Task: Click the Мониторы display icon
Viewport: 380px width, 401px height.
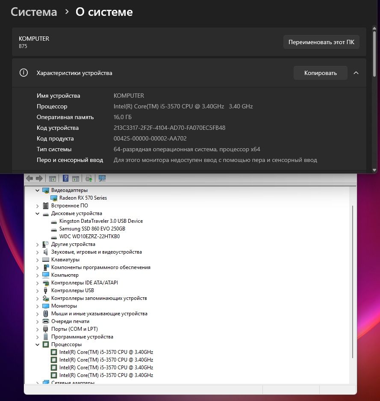Action: coord(46,306)
